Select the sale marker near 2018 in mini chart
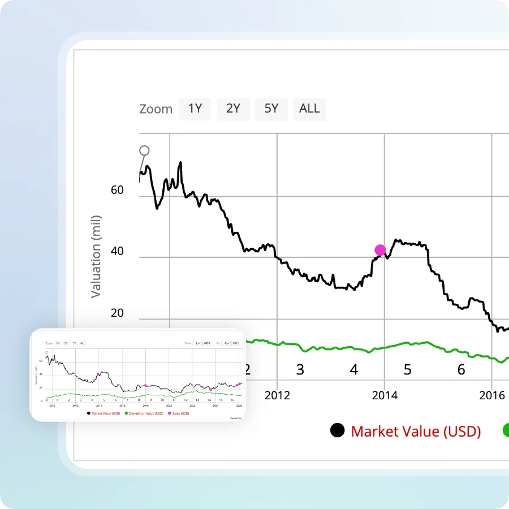Image resolution: width=509 pixels, height=509 pixels. 146,385
